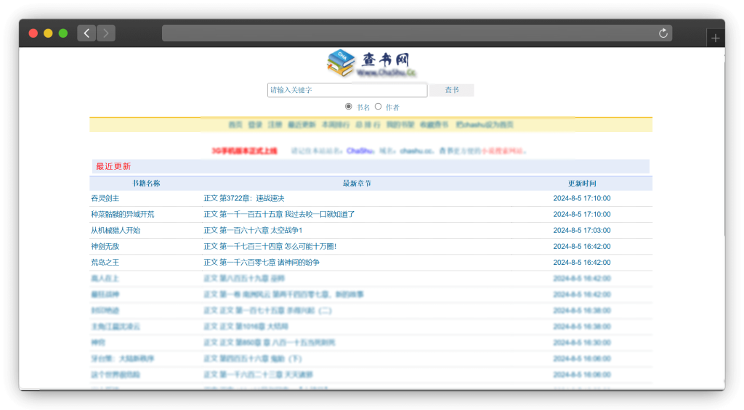Click the 书籍名称 column header
This screenshot has height=410, width=744.
146,184
